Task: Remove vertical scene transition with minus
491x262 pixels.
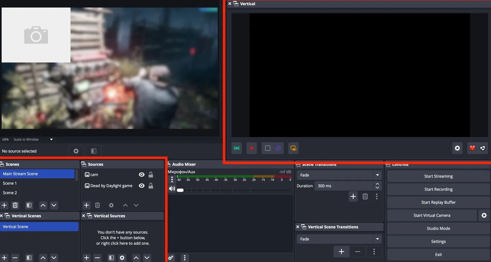Action: [x=358, y=252]
